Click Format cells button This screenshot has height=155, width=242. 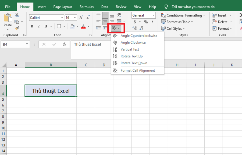[x=220, y=29]
